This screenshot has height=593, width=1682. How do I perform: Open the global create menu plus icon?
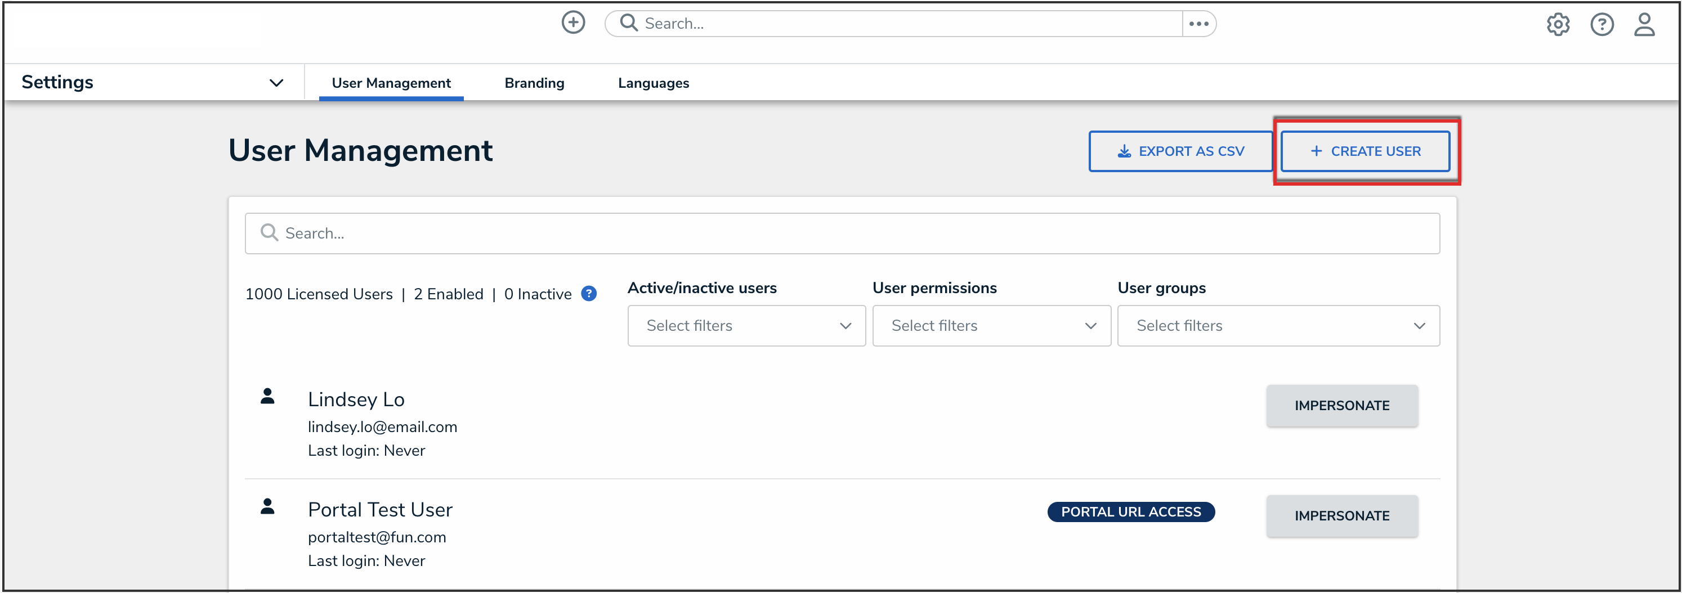(573, 22)
